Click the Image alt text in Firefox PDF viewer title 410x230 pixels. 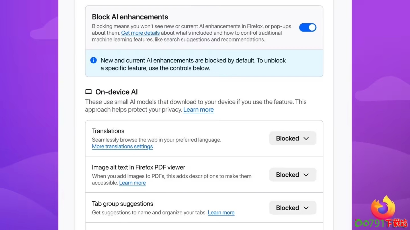(x=138, y=168)
